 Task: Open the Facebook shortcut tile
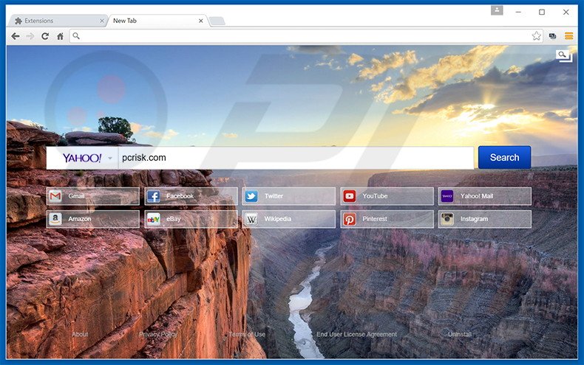[x=191, y=196]
